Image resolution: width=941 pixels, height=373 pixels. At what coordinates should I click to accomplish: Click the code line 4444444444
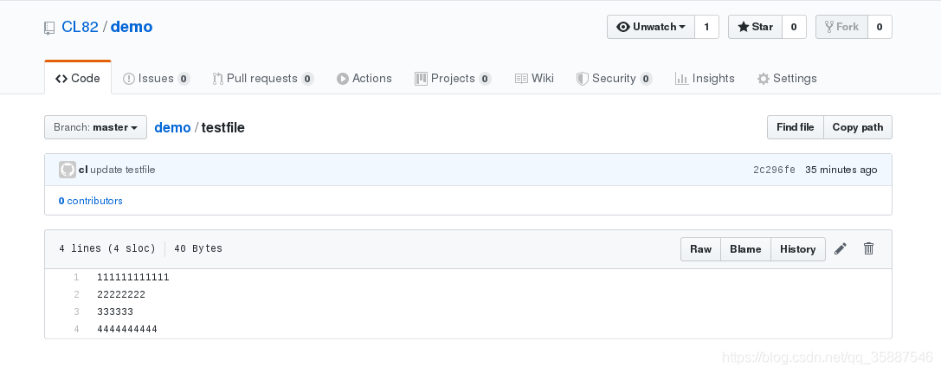coord(127,329)
